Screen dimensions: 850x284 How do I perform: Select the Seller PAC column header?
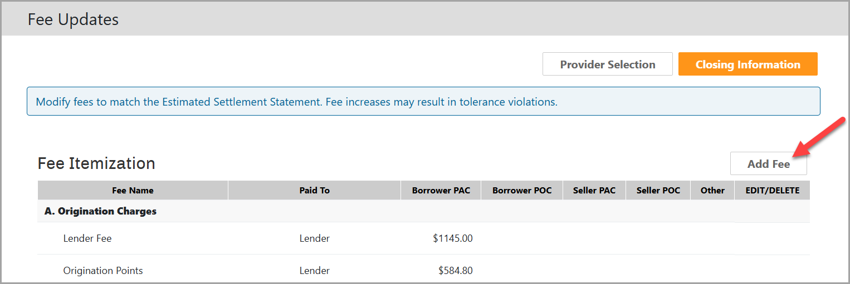tap(594, 190)
